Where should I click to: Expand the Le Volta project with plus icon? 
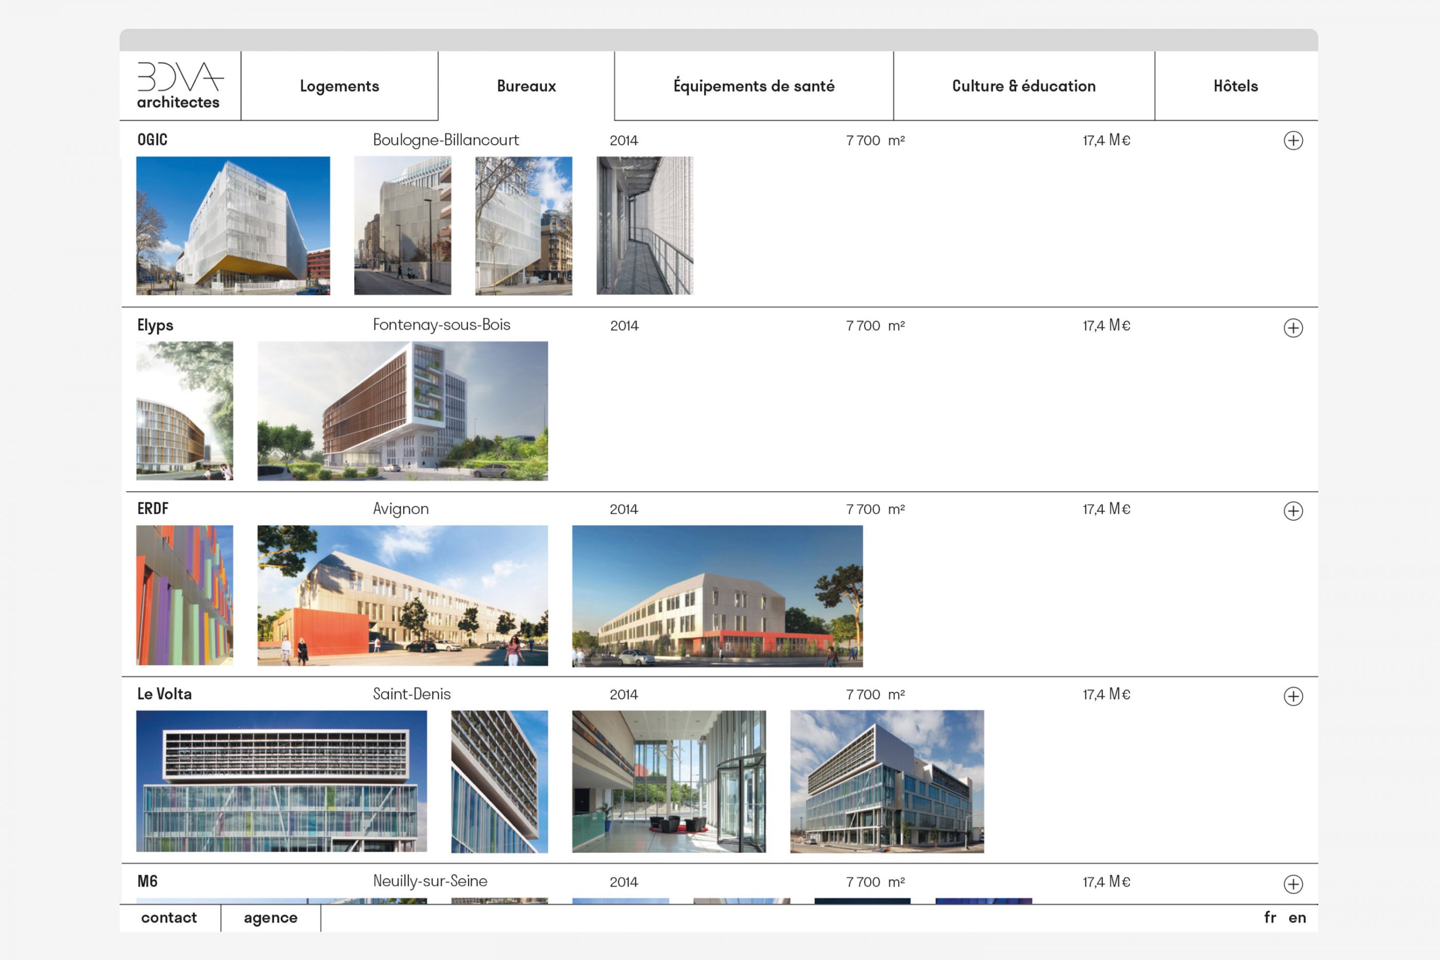(x=1293, y=696)
